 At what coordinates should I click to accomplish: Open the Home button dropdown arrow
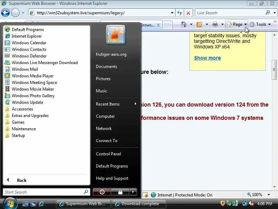(191, 24)
